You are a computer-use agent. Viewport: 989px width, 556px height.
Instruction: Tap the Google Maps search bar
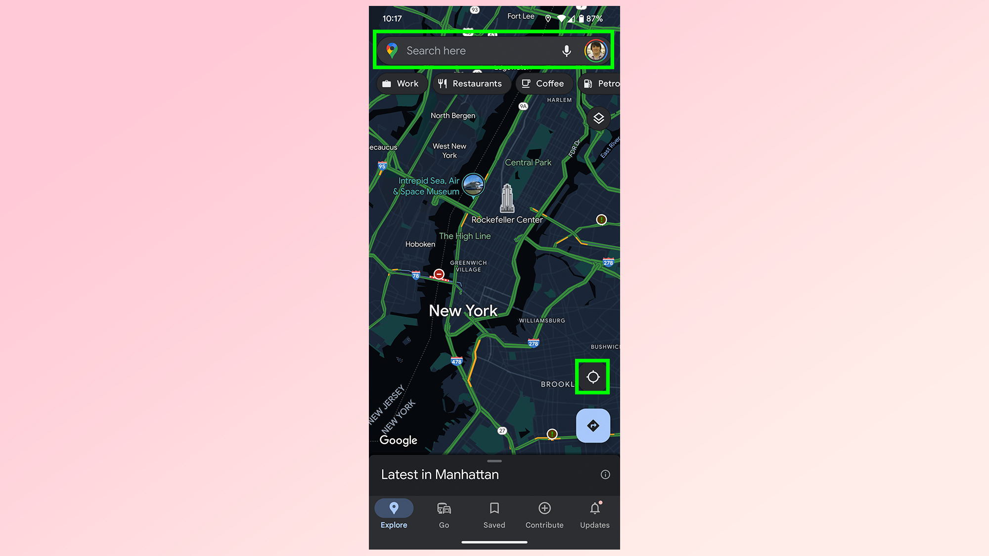coord(494,50)
